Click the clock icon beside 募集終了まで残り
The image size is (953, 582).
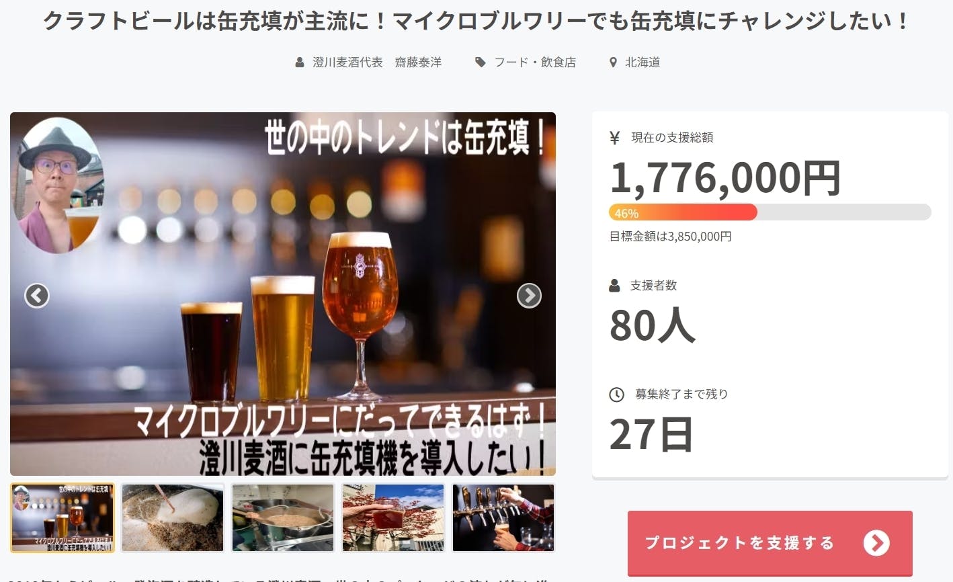coord(616,394)
